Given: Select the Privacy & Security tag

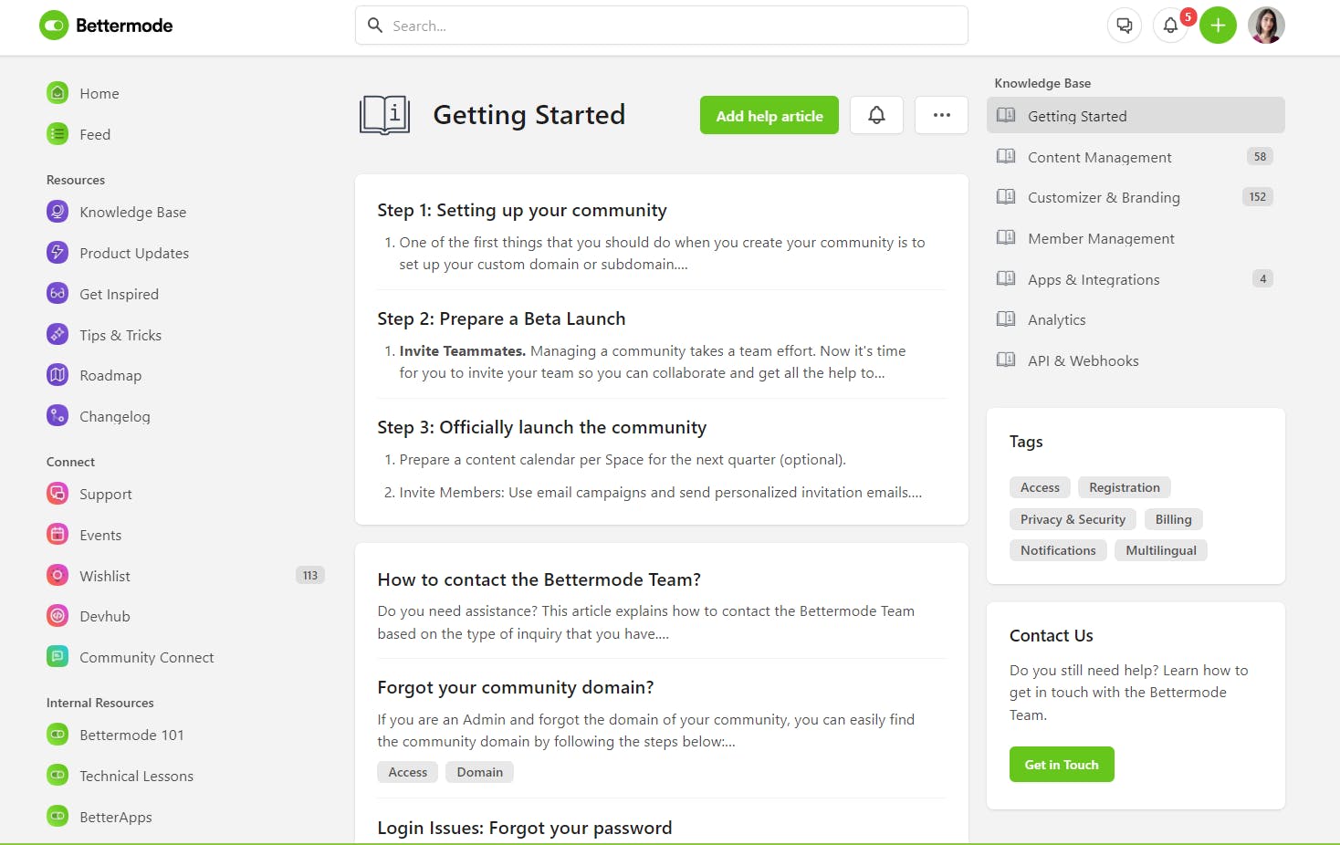Looking at the screenshot, I should click(1073, 520).
